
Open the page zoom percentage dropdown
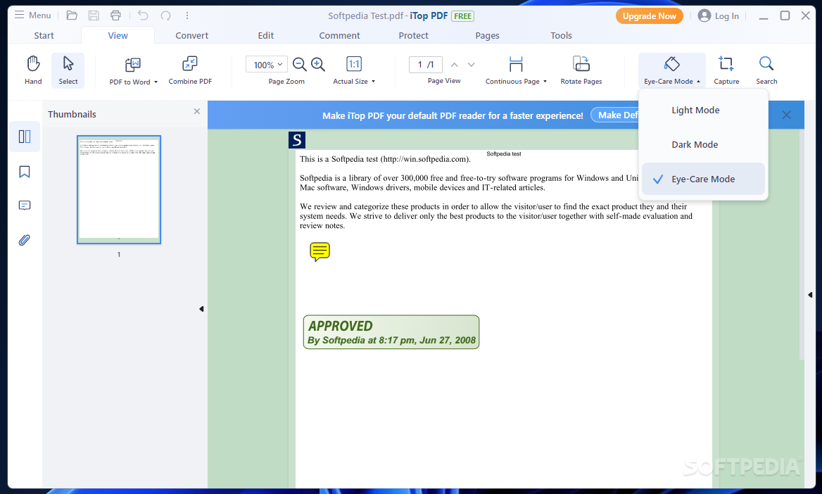(267, 65)
